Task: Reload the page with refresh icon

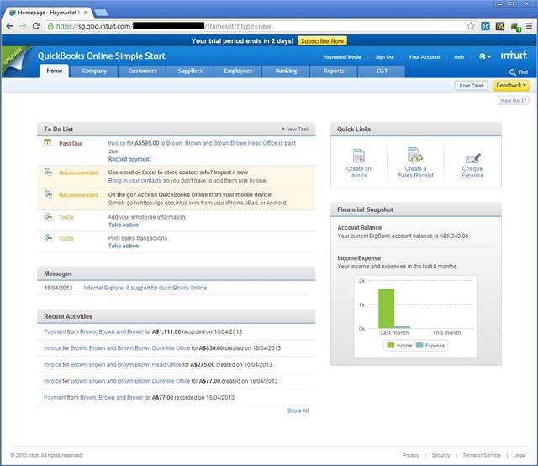Action: point(35,26)
